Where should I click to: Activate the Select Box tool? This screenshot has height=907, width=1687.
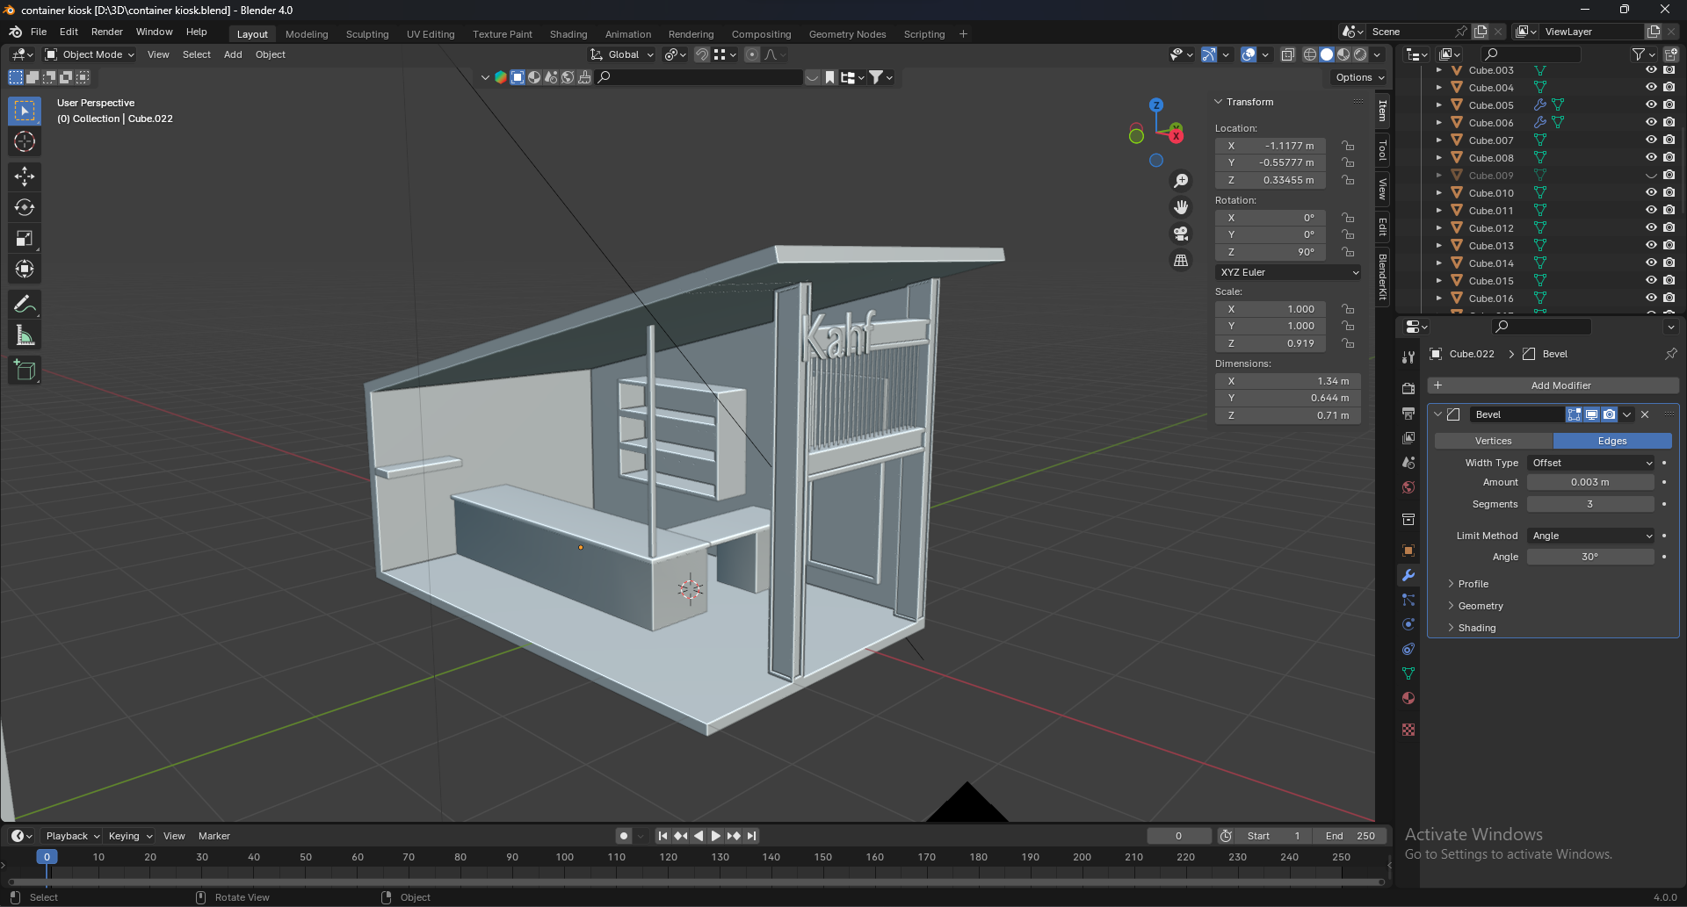pyautogui.click(x=25, y=111)
